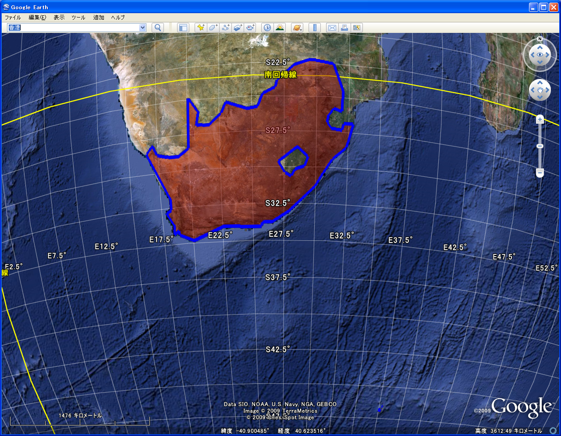Record a tour with camera icon

[x=250, y=28]
